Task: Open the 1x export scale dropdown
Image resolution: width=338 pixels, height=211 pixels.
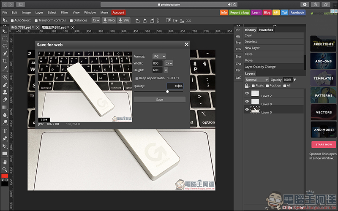Action: tap(96, 20)
